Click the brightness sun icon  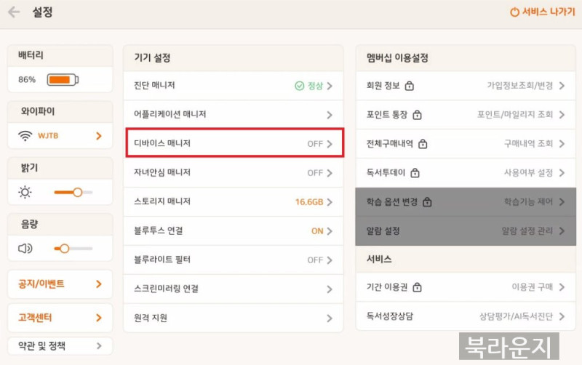pos(25,193)
